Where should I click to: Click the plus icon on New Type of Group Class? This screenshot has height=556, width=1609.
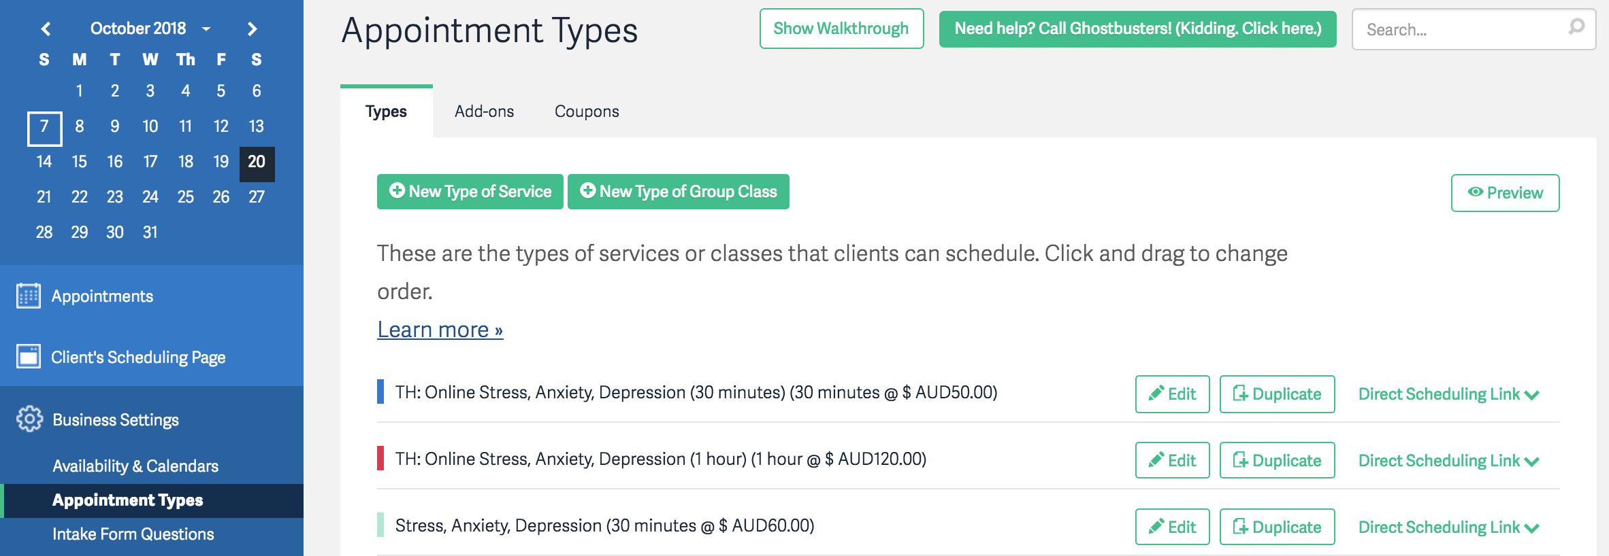[x=587, y=192]
